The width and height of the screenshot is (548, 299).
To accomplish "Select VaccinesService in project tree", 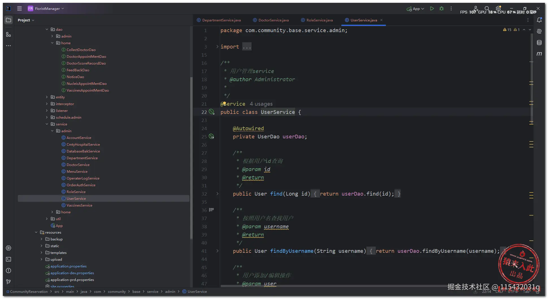I will 79,205.
